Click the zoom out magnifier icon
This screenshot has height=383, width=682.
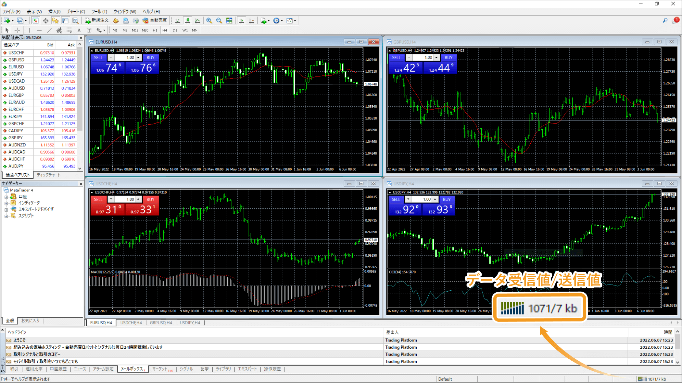[219, 21]
